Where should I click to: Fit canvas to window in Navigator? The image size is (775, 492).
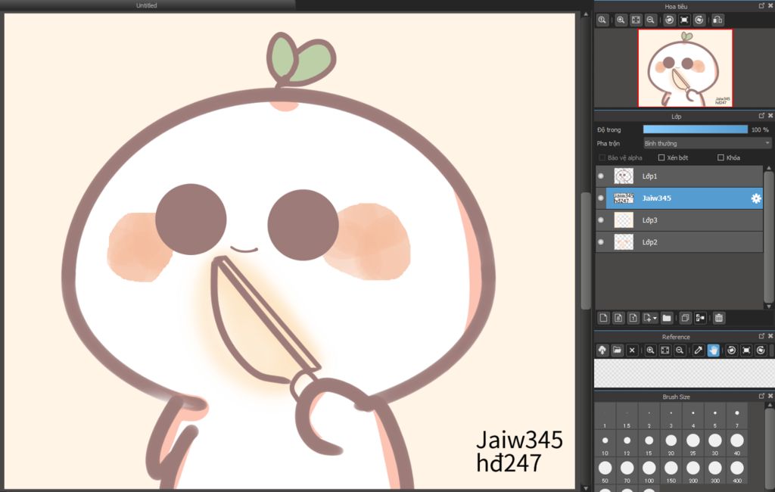click(x=636, y=20)
